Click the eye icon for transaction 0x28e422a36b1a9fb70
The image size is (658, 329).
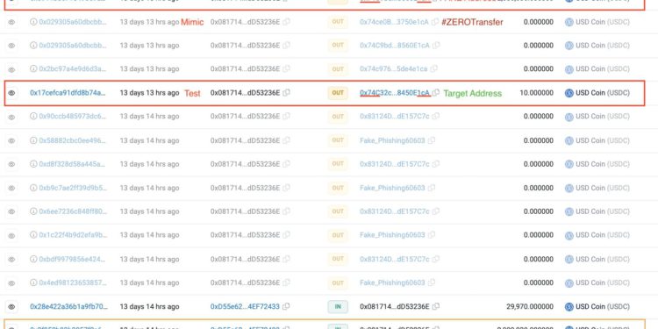point(11,307)
